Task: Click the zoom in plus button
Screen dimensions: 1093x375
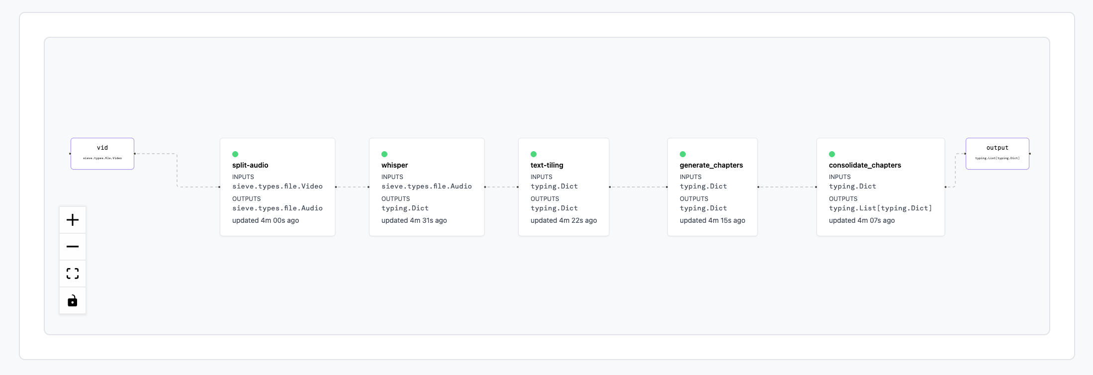Action: point(73,220)
